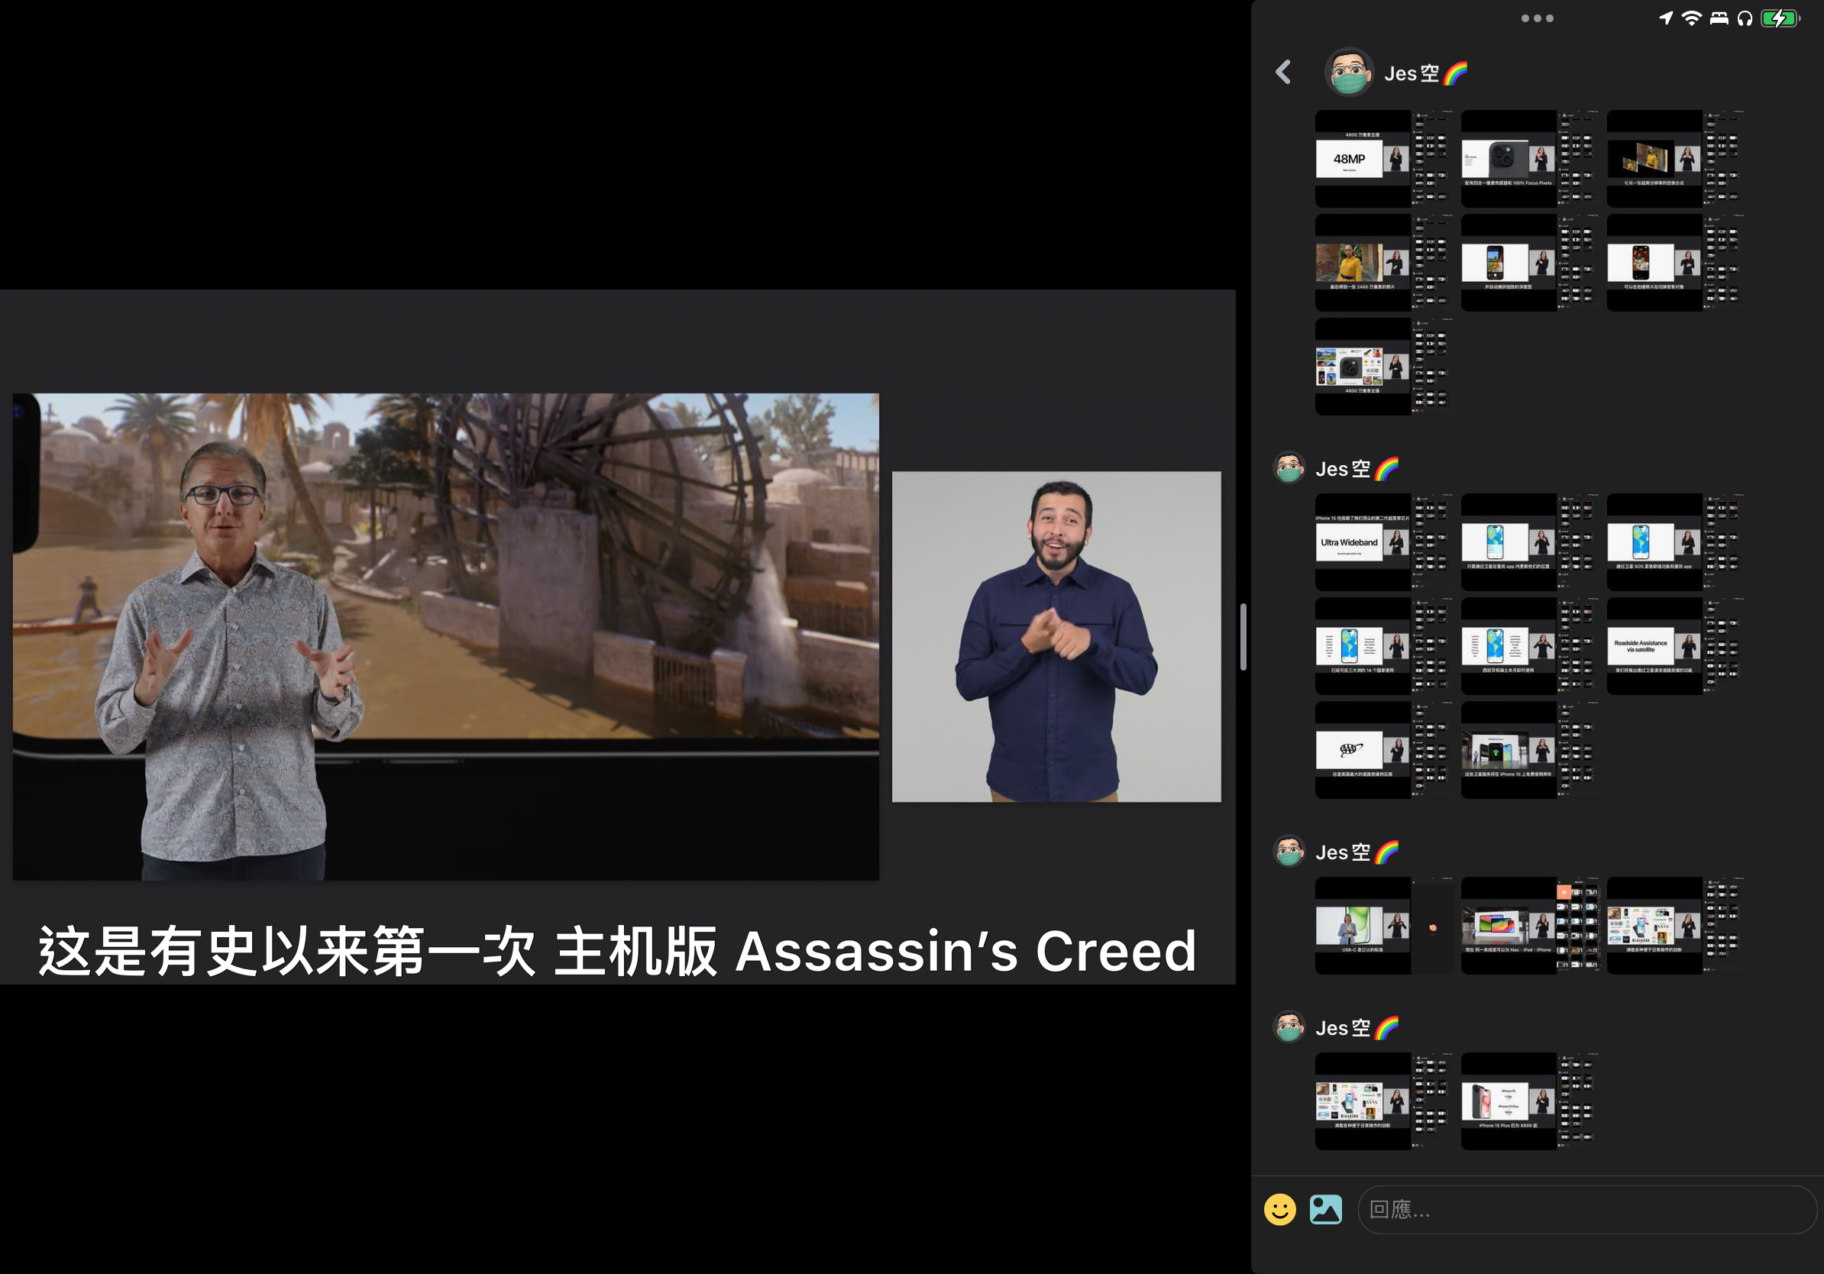1824x1274 pixels.
Task: Open thumbnail with two floating portrait photos
Action: click(1676, 159)
